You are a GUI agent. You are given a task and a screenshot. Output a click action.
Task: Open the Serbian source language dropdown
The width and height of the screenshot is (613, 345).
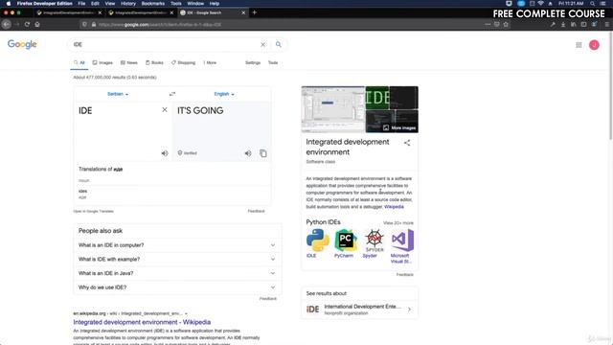click(x=118, y=94)
